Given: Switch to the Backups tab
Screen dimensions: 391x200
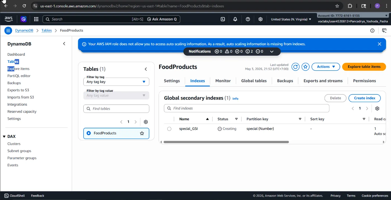Looking at the screenshot, I should tap(285, 81).
